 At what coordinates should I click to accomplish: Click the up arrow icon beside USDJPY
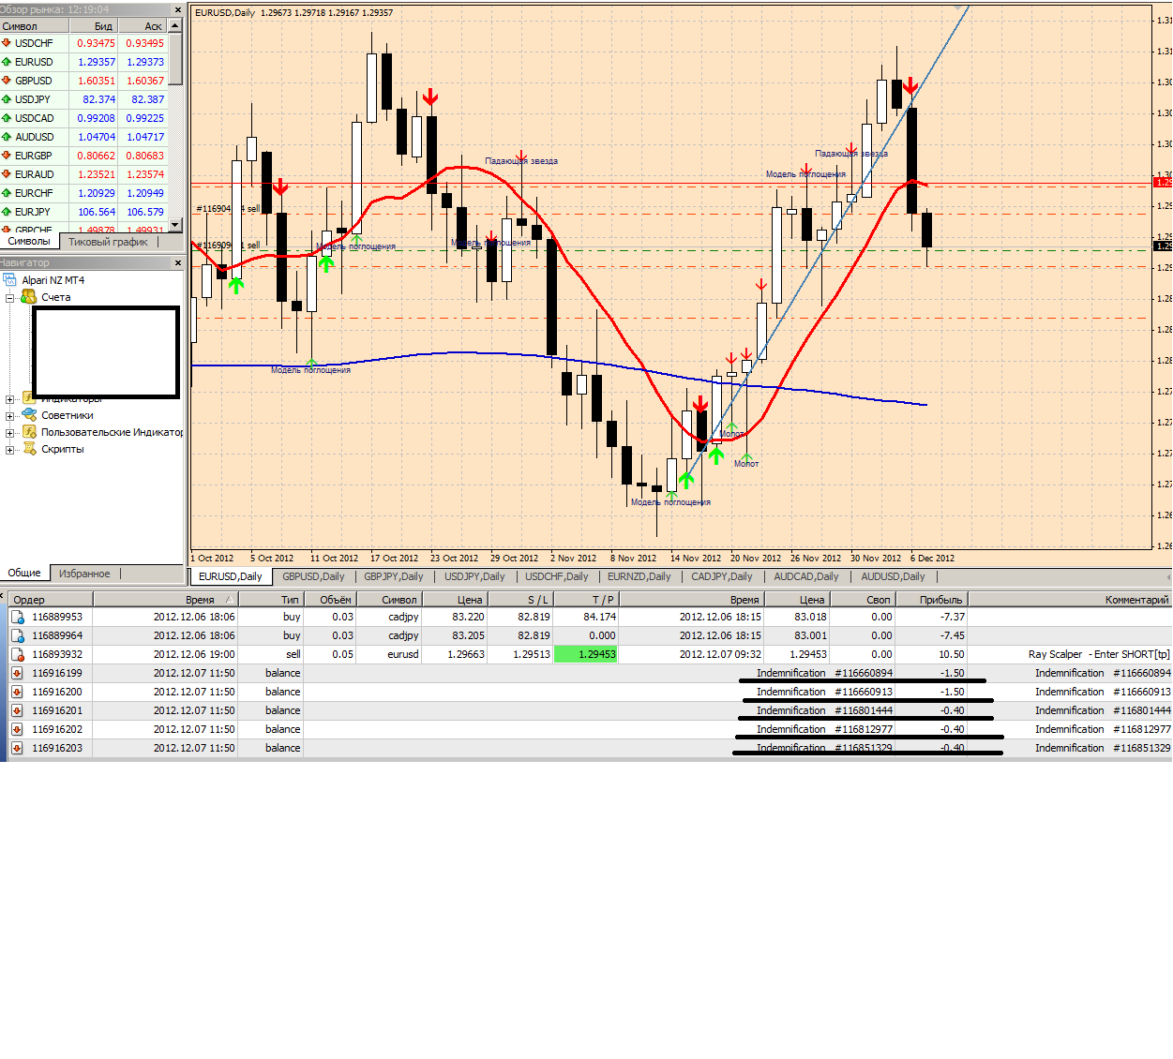click(7, 99)
